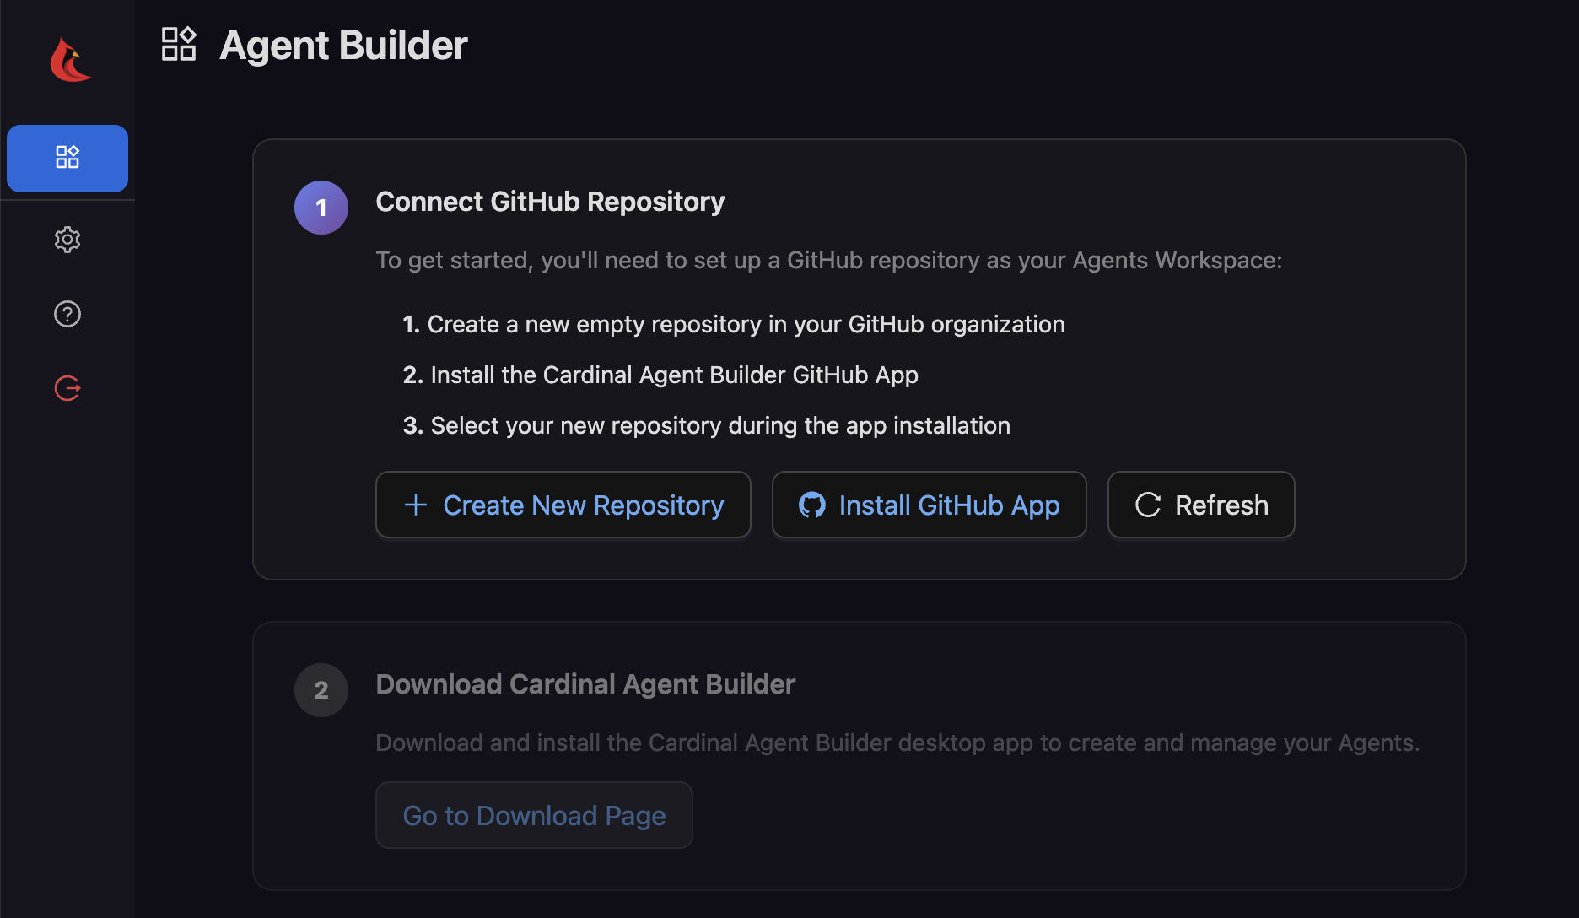Click the GitHub octocat icon on Install button
The height and width of the screenshot is (918, 1579).
[812, 505]
